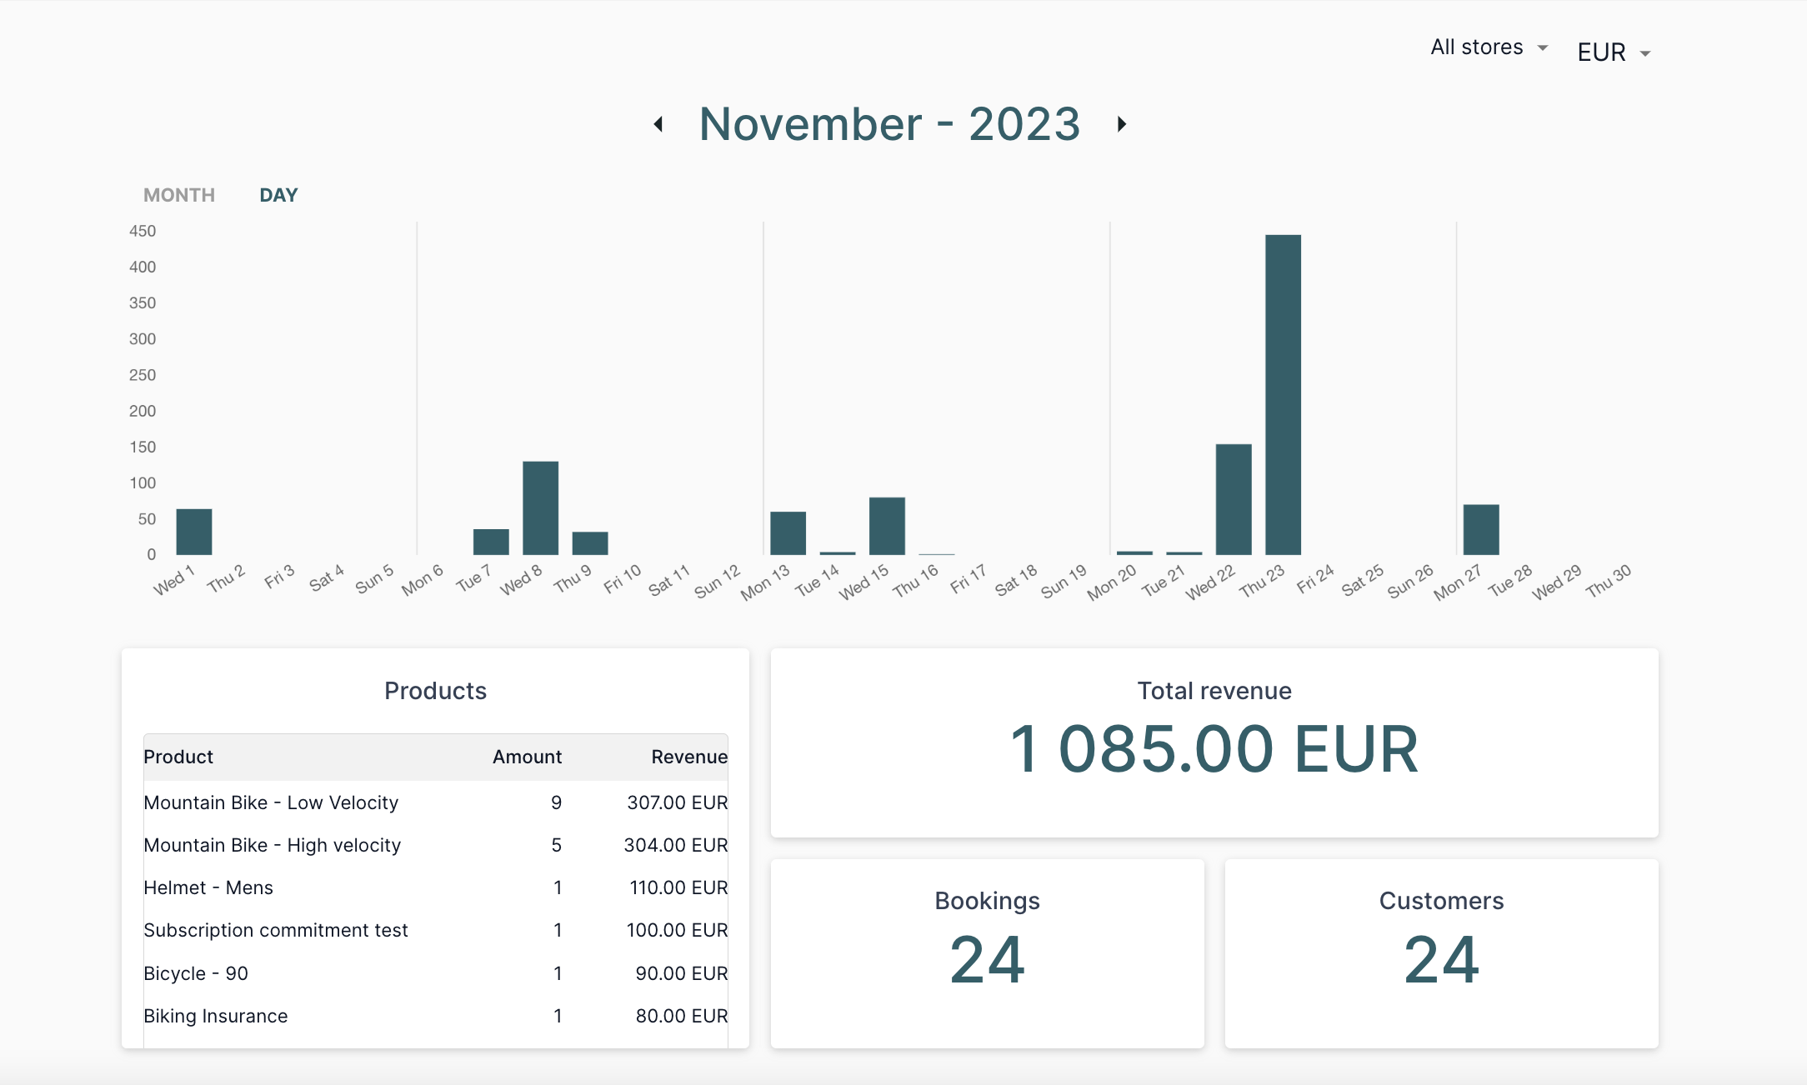
Task: Click the Biking Insurance product entry
Action: pyautogui.click(x=215, y=1016)
